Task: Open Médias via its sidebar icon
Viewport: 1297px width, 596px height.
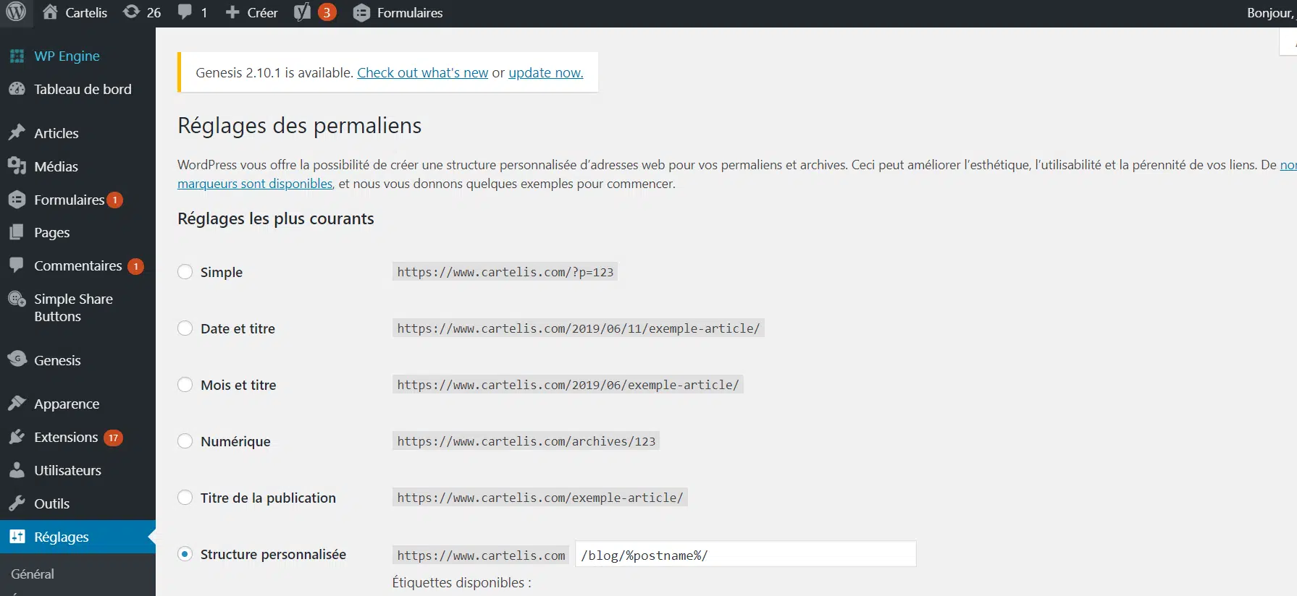Action: (x=17, y=166)
